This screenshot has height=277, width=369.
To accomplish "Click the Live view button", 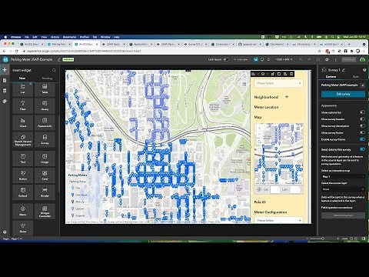I will [241, 59].
